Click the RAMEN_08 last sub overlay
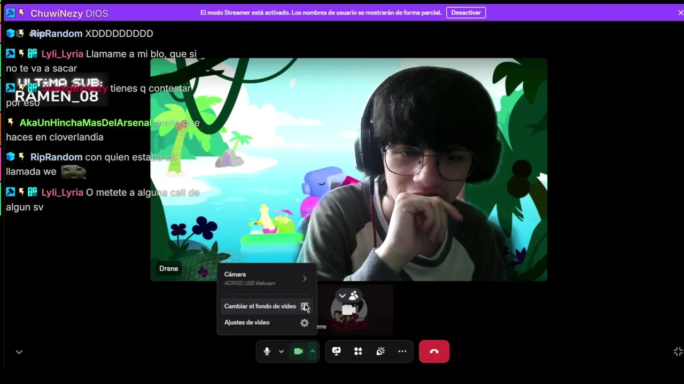This screenshot has width=684, height=384. point(57,97)
